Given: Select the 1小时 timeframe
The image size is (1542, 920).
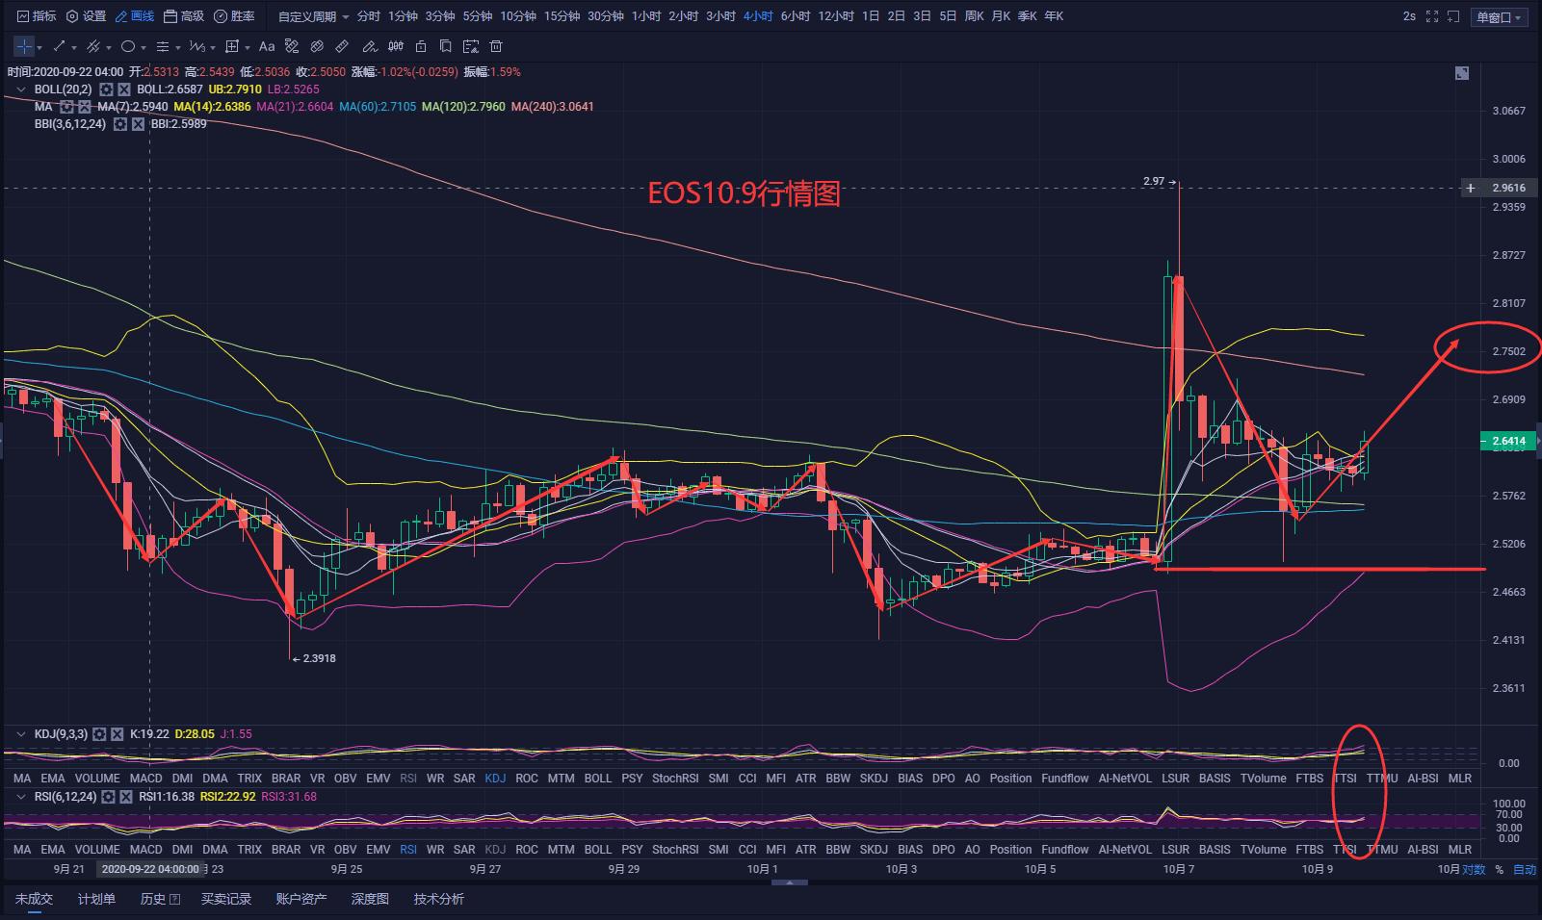Looking at the screenshot, I should 646,16.
